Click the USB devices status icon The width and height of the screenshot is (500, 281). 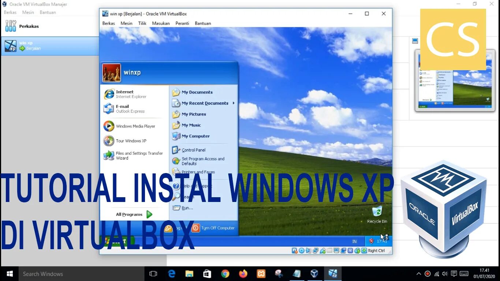322,251
